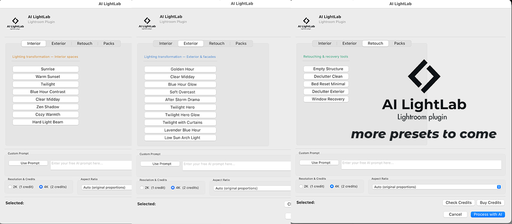Pick Clear Midday in the Exterior list
This screenshot has height=224, width=512.
pos(180,77)
